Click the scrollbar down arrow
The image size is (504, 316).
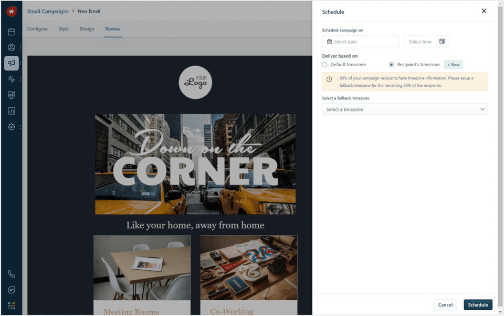coord(500,312)
